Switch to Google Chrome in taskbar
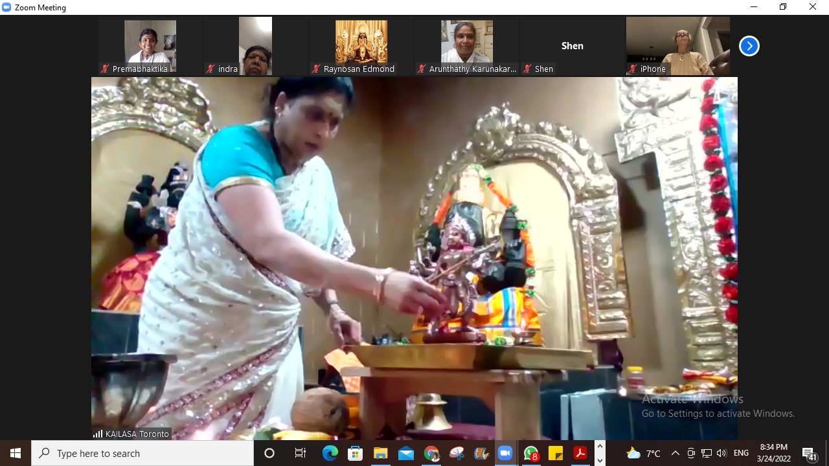829x466 pixels. pyautogui.click(x=431, y=453)
